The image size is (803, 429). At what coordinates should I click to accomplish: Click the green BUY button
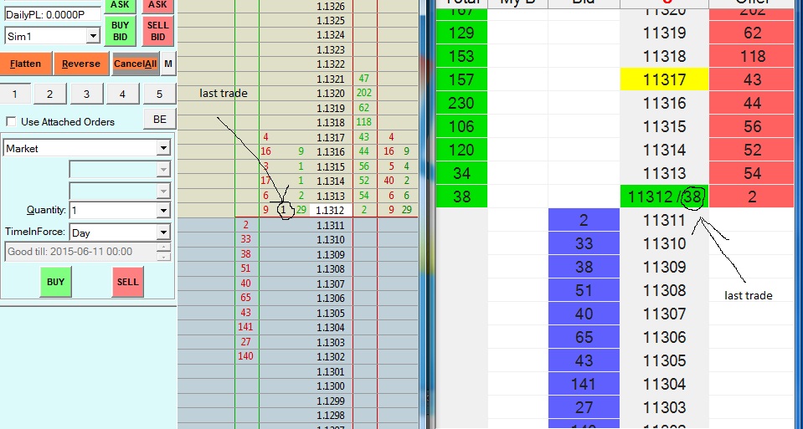[55, 282]
